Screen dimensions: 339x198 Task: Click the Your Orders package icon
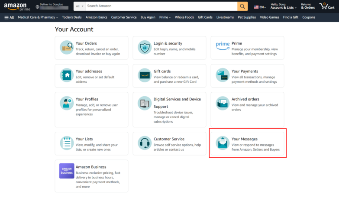pyautogui.click(x=67, y=47)
